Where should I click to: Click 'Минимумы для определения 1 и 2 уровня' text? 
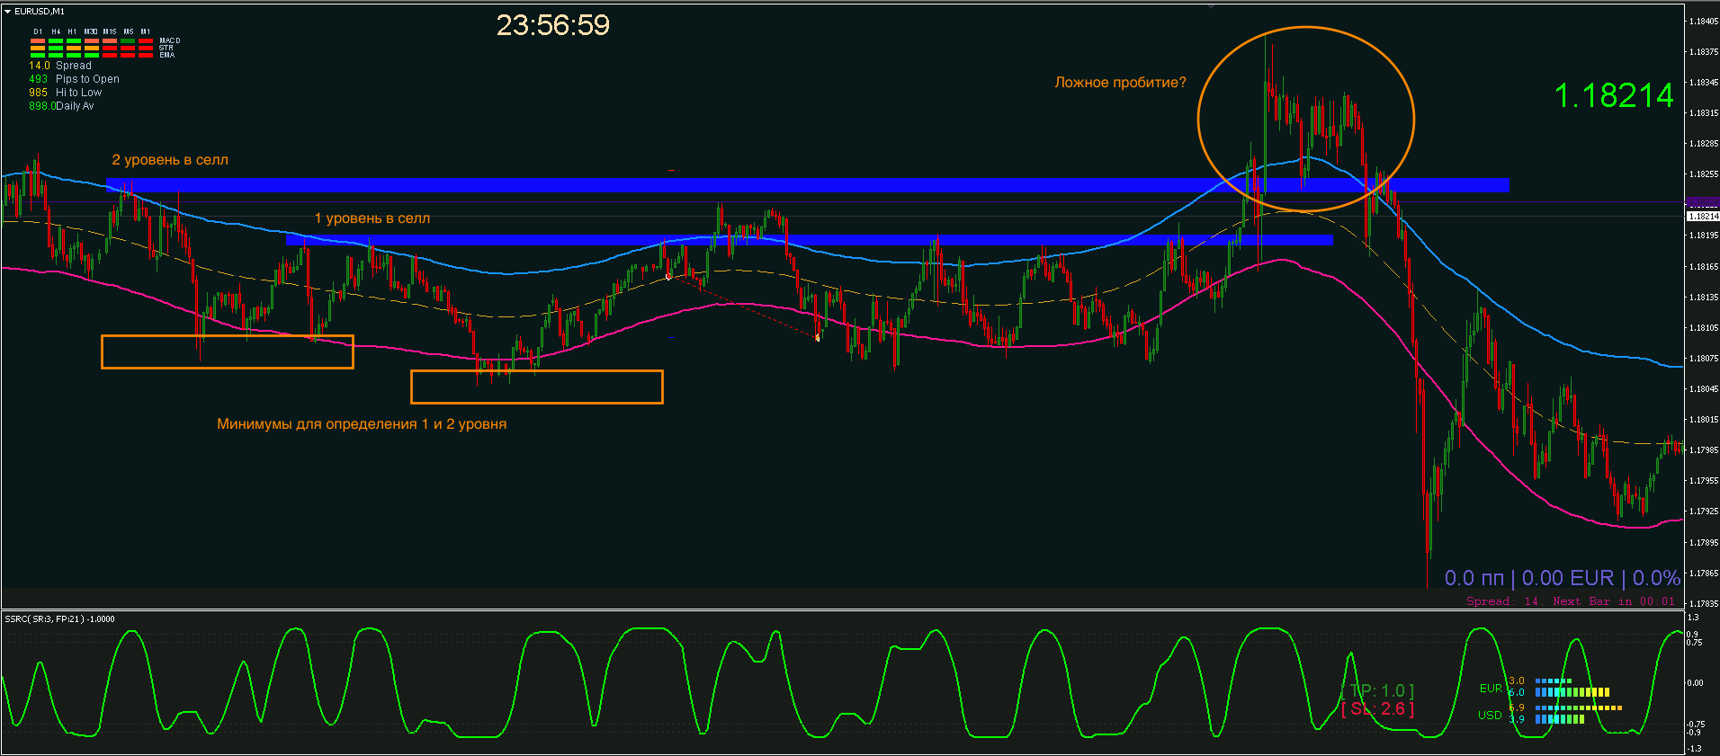(x=362, y=424)
